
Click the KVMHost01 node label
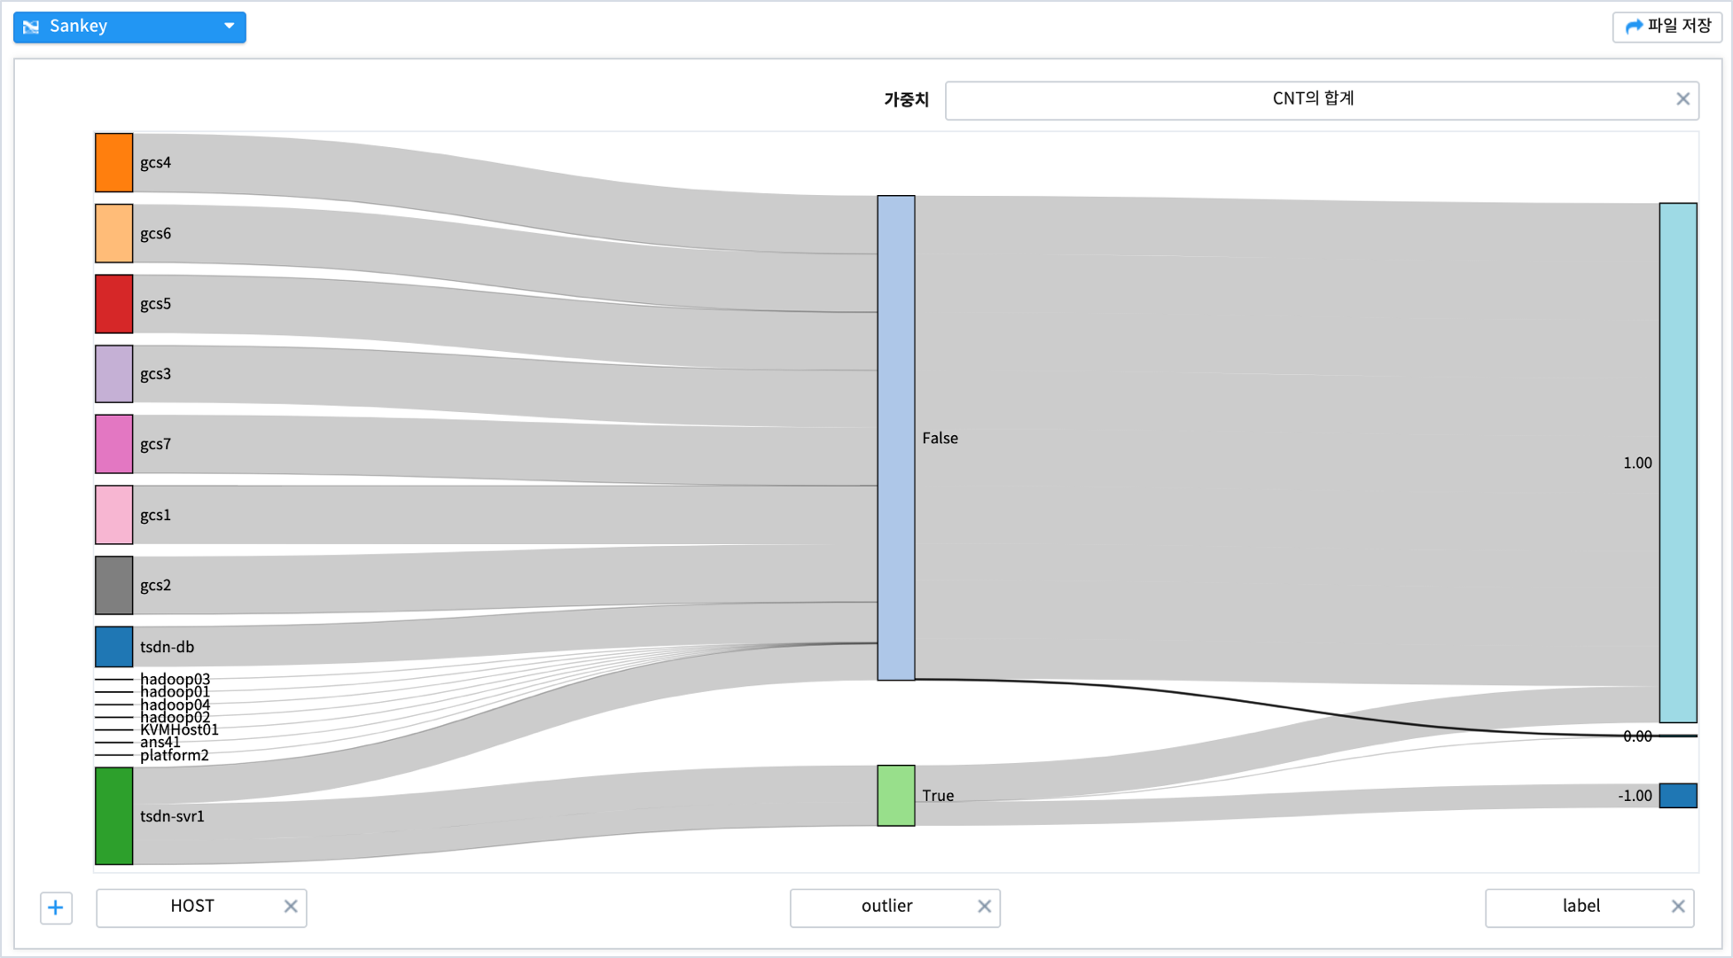[x=179, y=729]
